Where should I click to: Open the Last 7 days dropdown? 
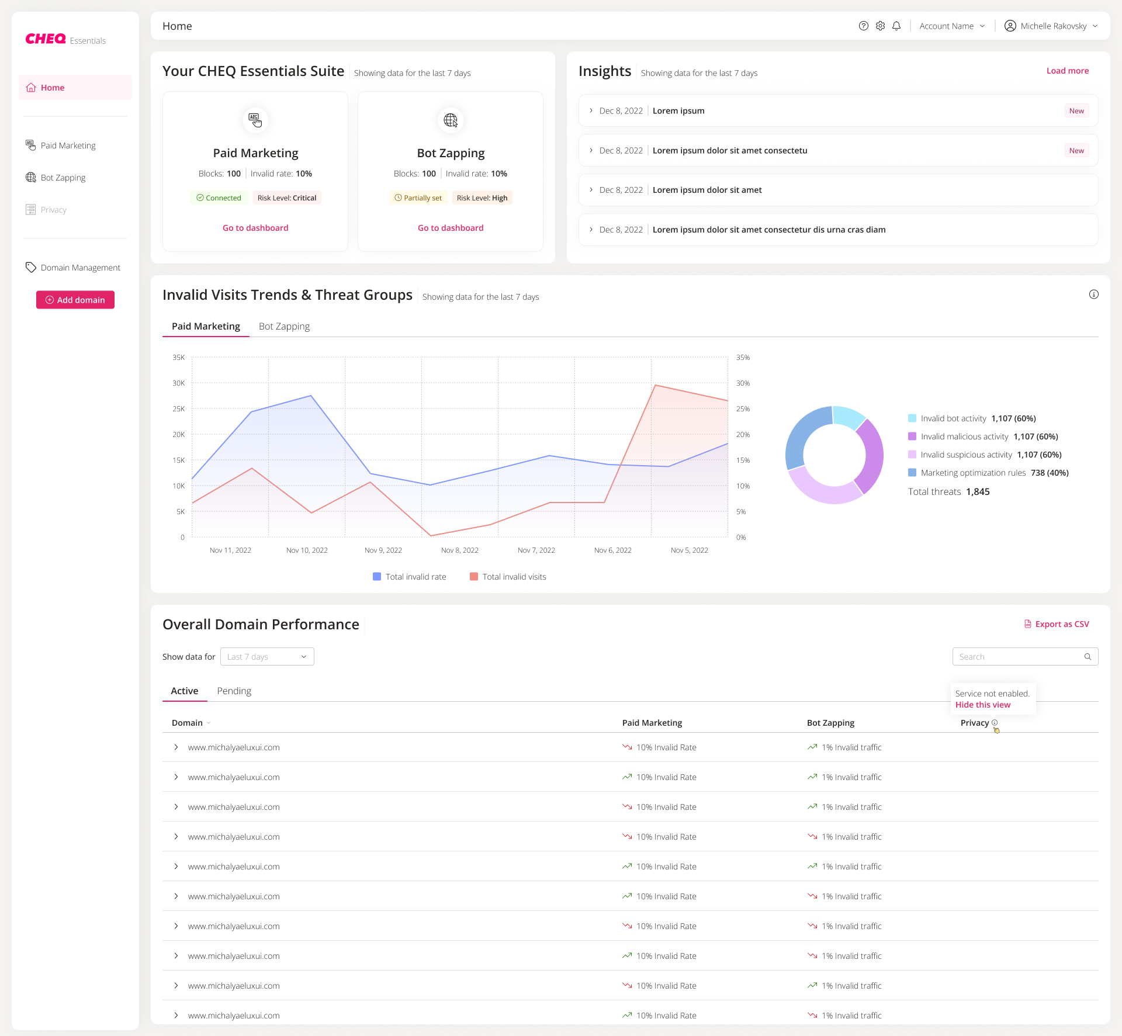(x=267, y=656)
